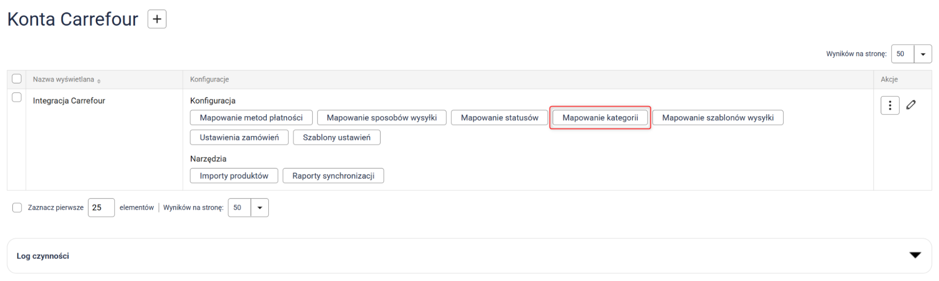Sort by Nazwa wyświetlana column arrows
This screenshot has width=939, height=281.
tap(99, 81)
